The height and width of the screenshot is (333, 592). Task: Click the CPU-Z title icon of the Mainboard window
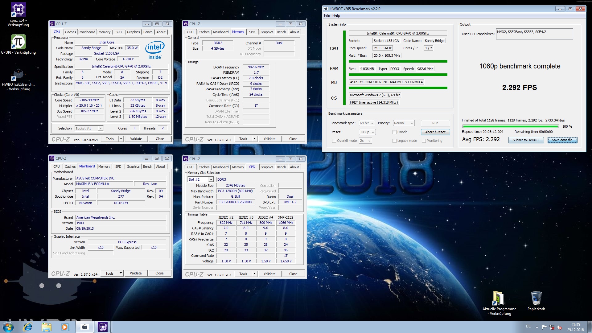tap(52, 158)
